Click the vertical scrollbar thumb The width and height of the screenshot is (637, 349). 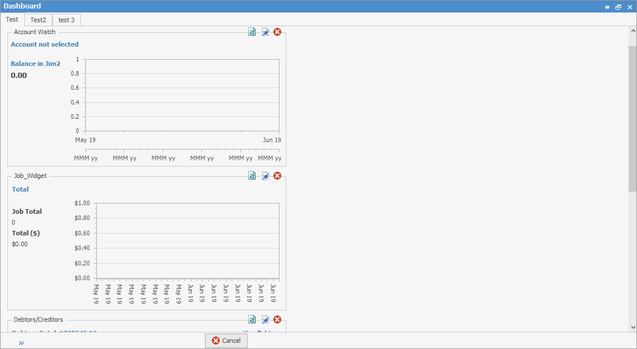click(x=633, y=118)
